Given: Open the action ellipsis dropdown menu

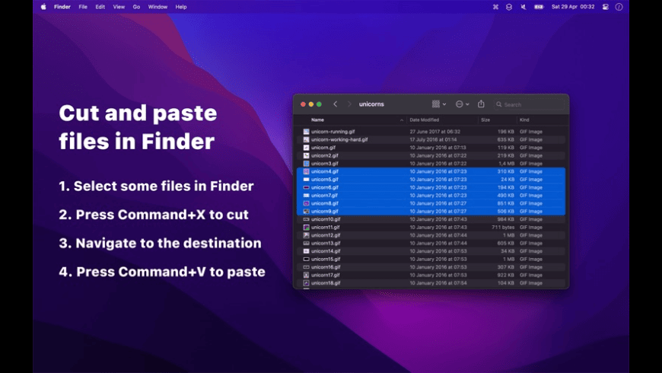Looking at the screenshot, I should point(463,104).
